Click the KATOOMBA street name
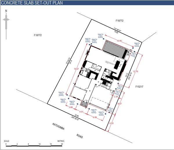Screen dimensions: 174x150 pos(58,126)
